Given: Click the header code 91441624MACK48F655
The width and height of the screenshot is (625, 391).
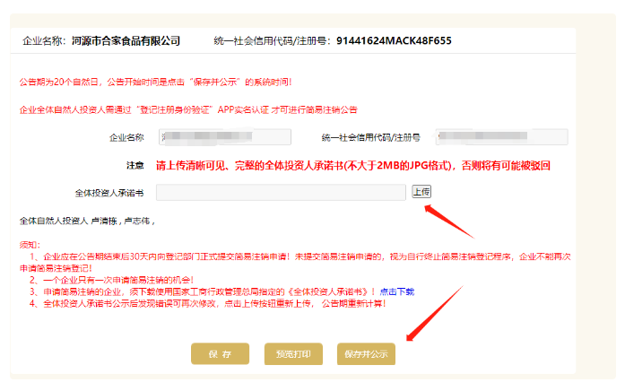Looking at the screenshot, I should [x=394, y=41].
